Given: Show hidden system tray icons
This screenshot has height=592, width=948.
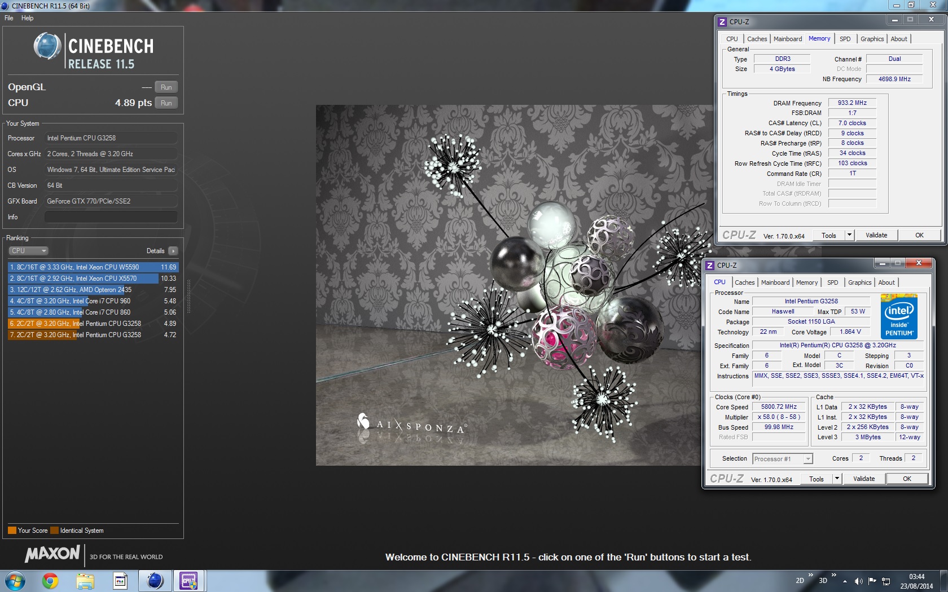Looking at the screenshot, I should 845,581.
